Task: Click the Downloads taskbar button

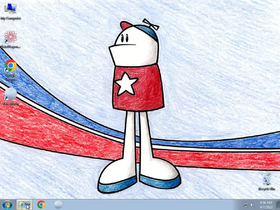Action: click(x=24, y=205)
